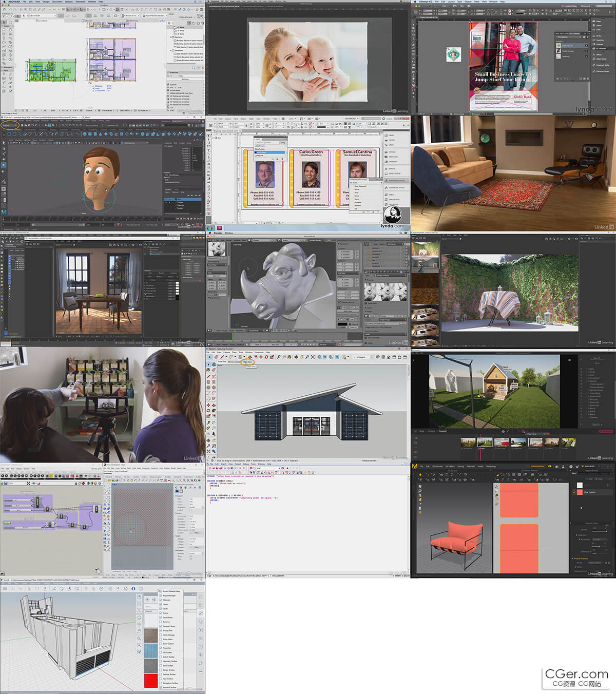This screenshot has width=616, height=694.
Task: Open the Teamwork menu in ARCHICAD
Action: (81, 2)
